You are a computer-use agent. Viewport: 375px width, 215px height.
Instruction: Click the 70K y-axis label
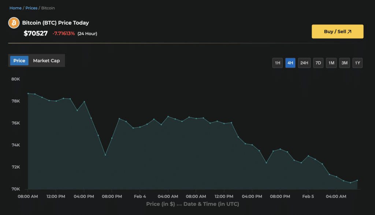point(16,189)
